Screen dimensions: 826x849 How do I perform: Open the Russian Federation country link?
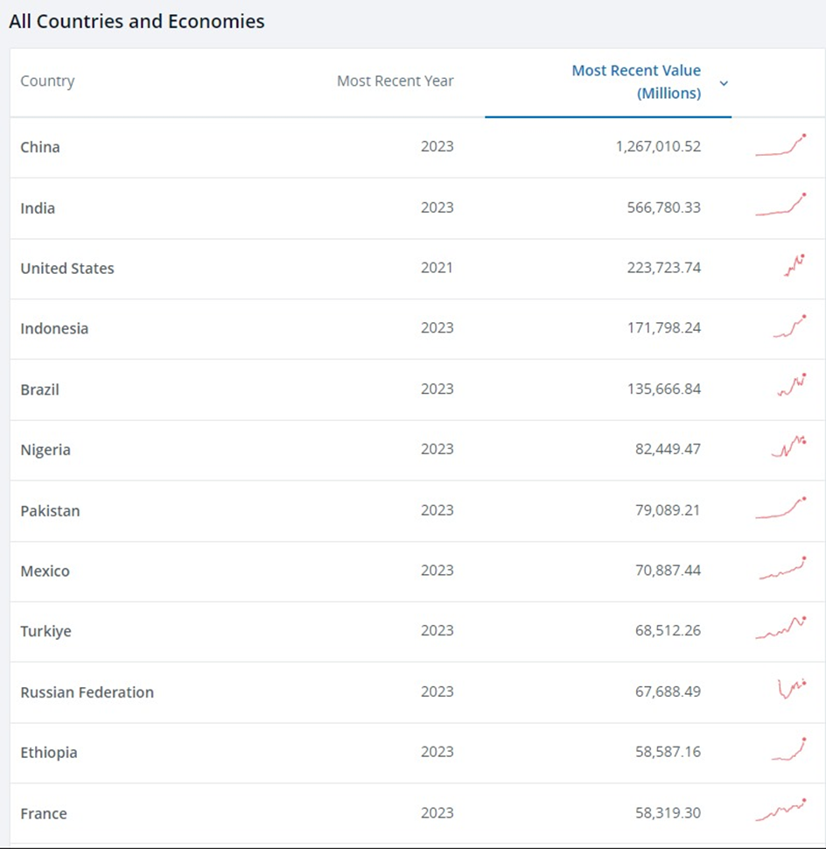click(x=87, y=692)
